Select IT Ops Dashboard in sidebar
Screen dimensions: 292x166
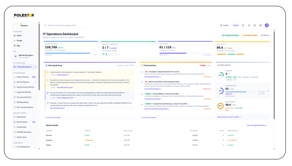[x=25, y=67]
